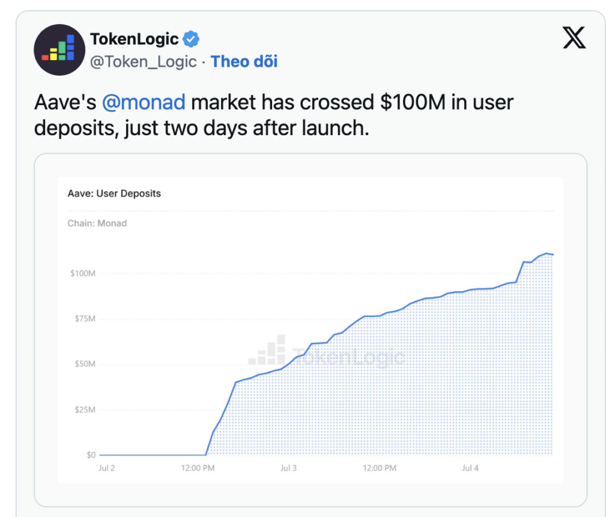Click the Jul 4 x-axis marker

470,468
